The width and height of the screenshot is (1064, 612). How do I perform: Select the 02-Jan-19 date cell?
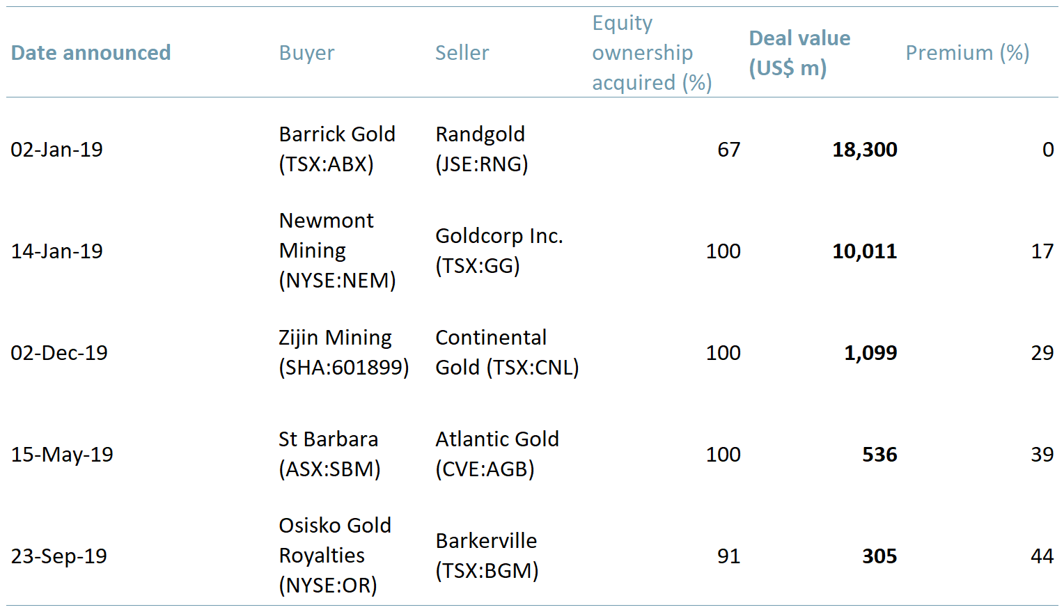tap(56, 150)
